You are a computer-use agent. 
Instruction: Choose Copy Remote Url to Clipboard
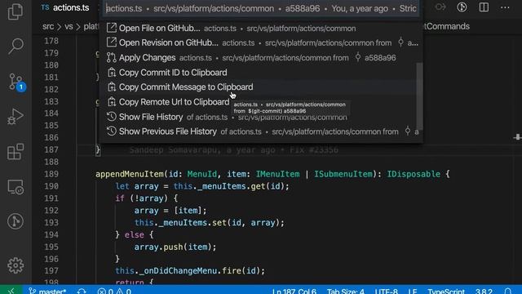[x=261, y=101]
